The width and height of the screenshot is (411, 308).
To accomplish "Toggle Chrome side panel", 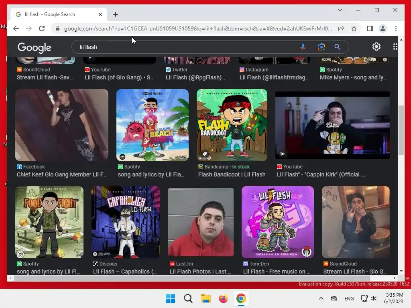I will pos(370,28).
